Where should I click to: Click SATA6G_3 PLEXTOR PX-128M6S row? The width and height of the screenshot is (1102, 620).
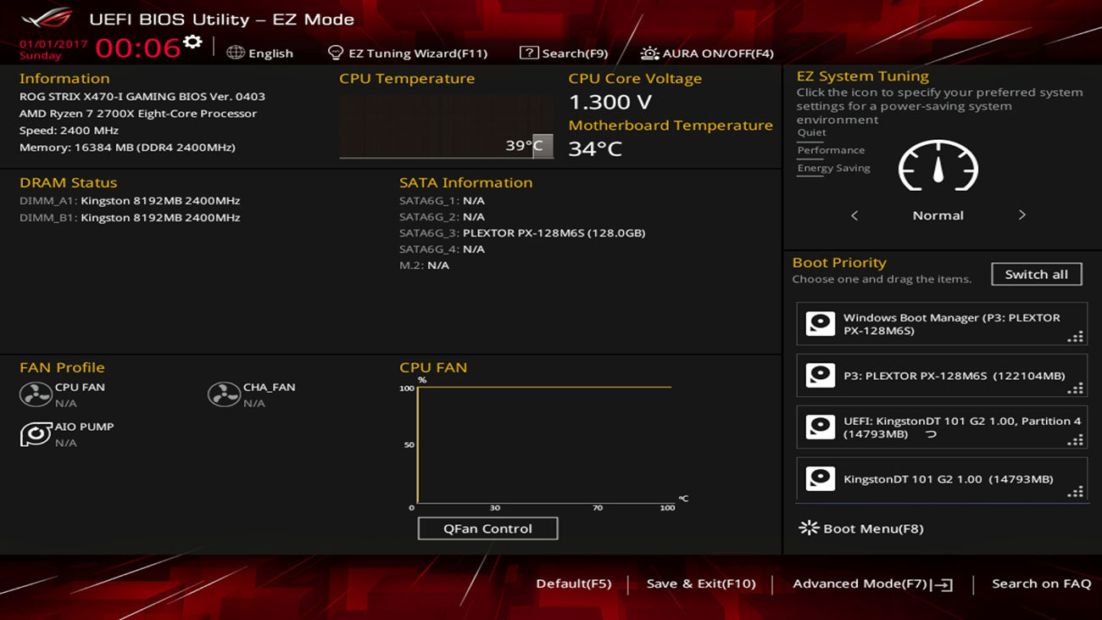click(522, 232)
